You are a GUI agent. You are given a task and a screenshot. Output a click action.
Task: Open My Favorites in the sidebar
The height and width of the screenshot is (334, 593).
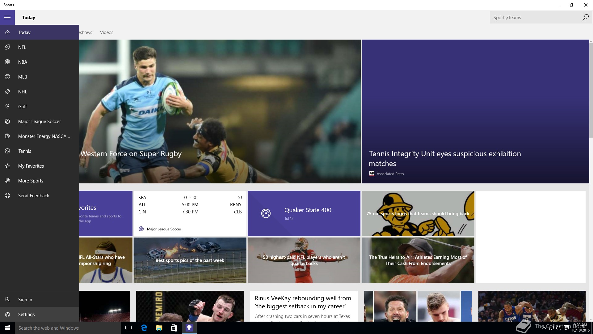[40, 166]
